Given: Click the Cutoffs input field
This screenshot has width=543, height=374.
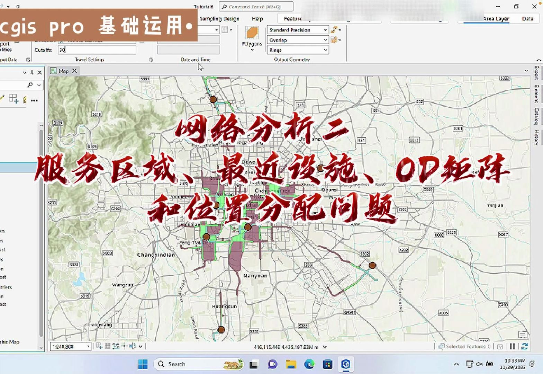Looking at the screenshot, I should point(97,50).
